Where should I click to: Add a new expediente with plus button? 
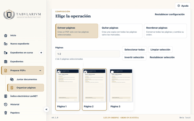point(41,53)
